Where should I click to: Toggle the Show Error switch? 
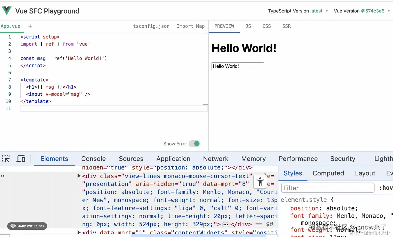(x=194, y=144)
